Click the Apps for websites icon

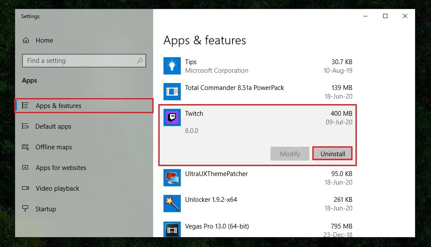click(25, 167)
